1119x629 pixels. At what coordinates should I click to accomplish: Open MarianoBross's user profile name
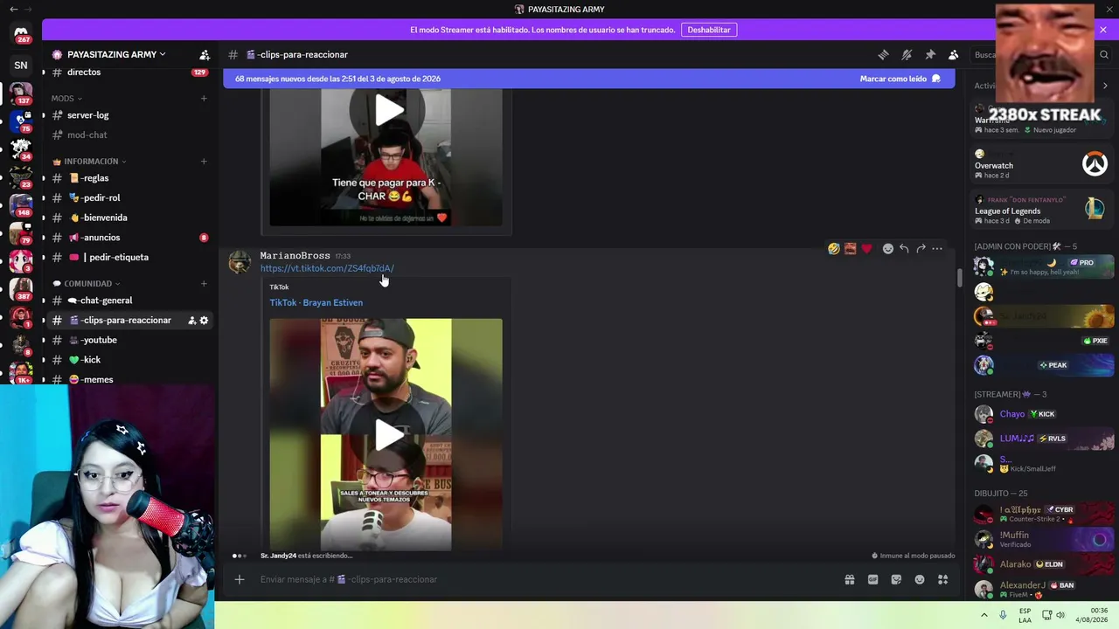(295, 255)
